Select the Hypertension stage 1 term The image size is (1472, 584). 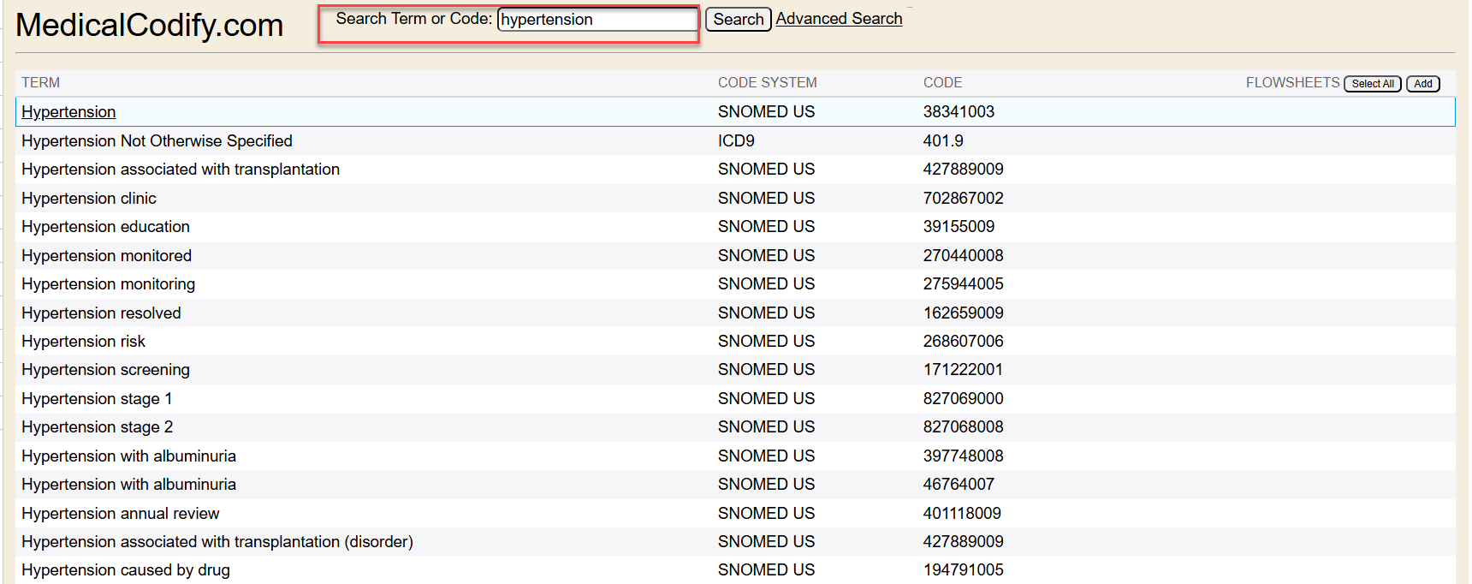97,399
